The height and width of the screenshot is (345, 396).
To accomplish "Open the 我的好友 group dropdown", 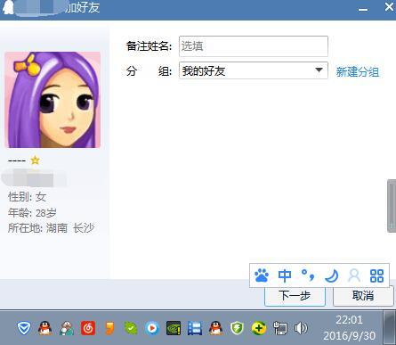I will [254, 70].
